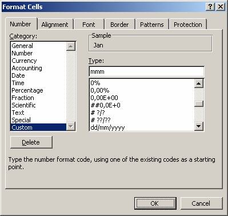Click the Type list scroll down arrow
Image resolution: width=228 pixels, height=216 pixels.
coord(199,126)
